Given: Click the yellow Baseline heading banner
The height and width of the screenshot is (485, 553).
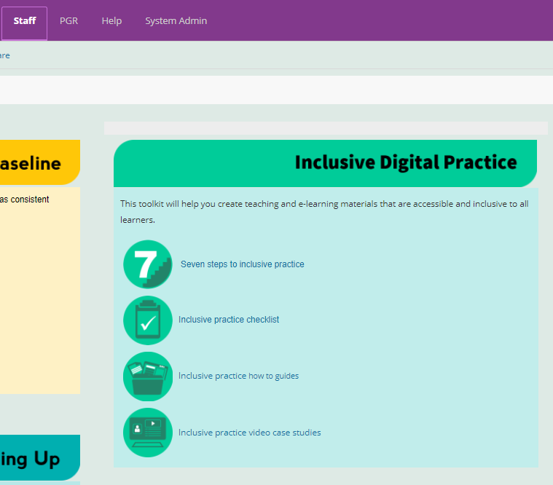Looking at the screenshot, I should pyautogui.click(x=35, y=163).
